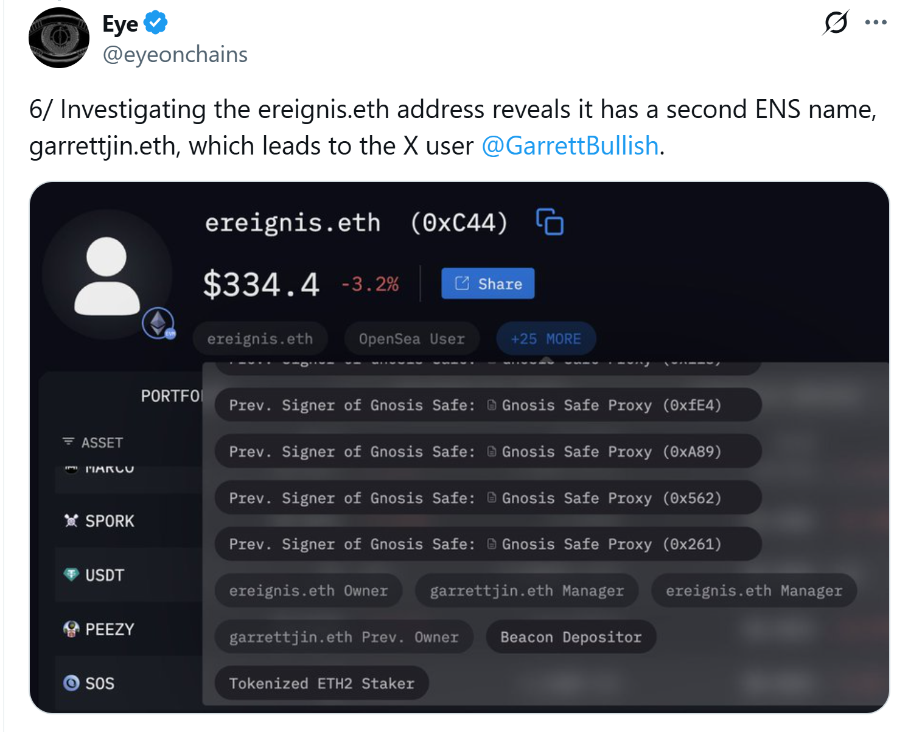Click the SPORK crossed-forks token icon

coord(70,520)
